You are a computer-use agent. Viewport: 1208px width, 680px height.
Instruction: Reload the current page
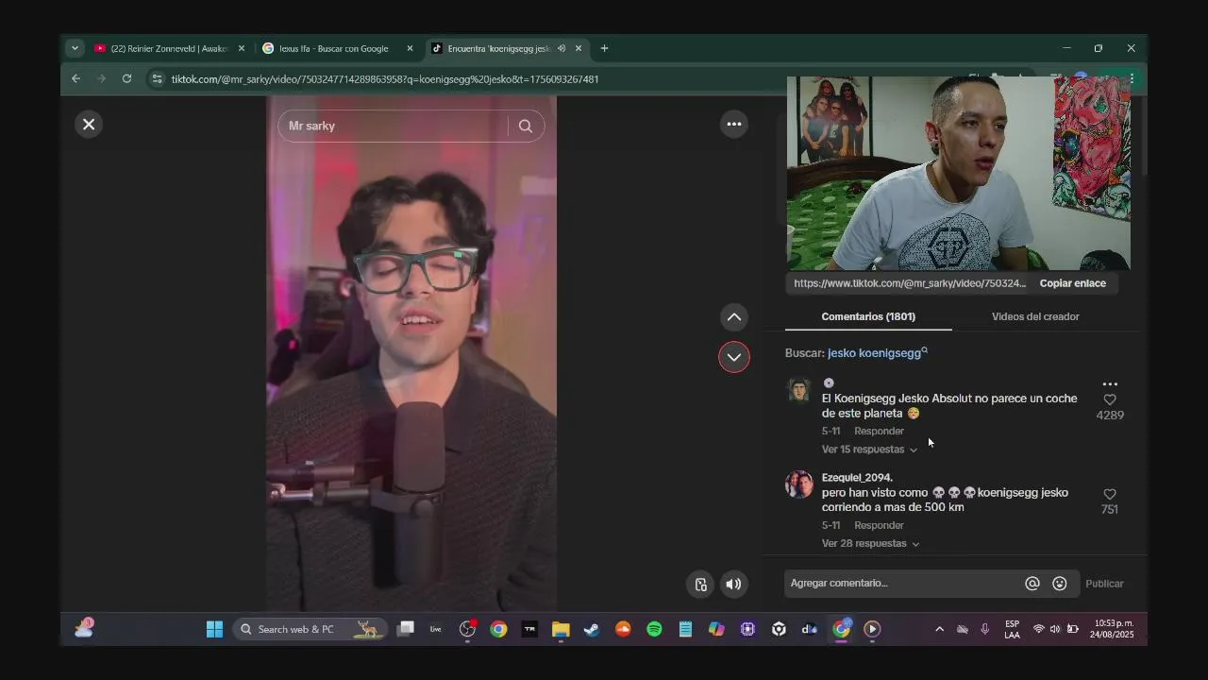pos(126,78)
